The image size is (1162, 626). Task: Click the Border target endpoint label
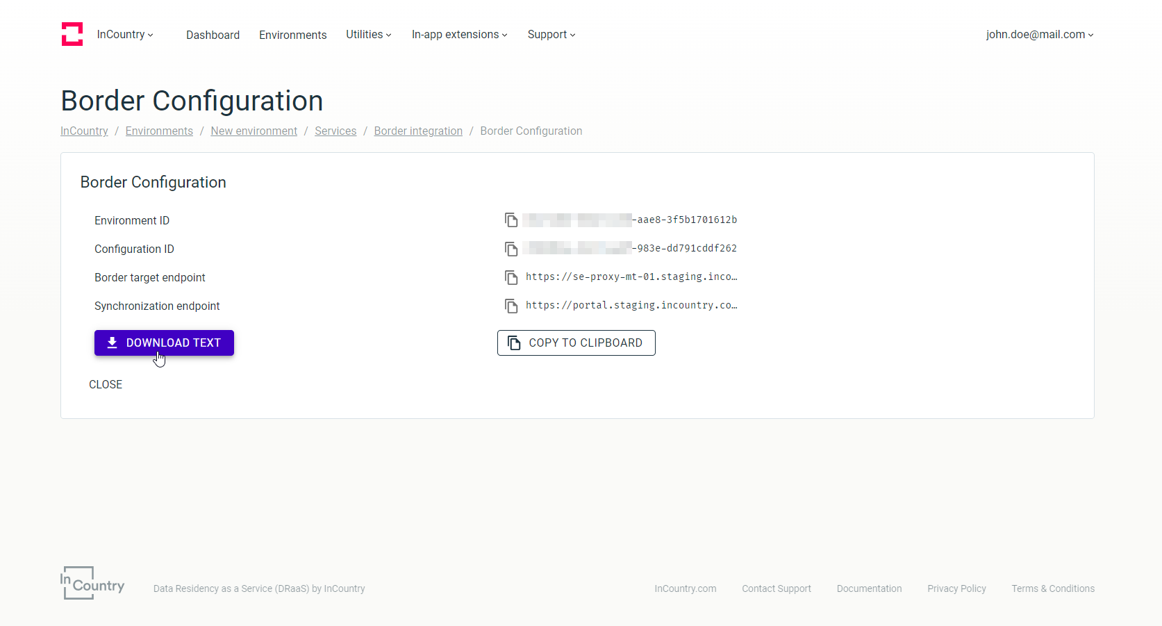tap(150, 278)
